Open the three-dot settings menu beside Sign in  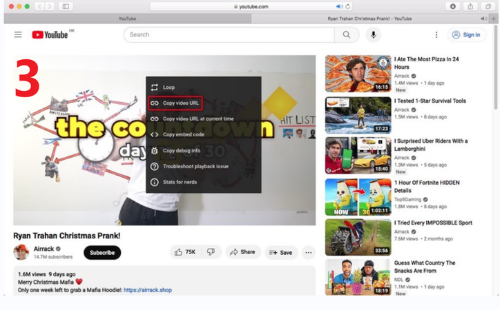pyautogui.click(x=436, y=34)
